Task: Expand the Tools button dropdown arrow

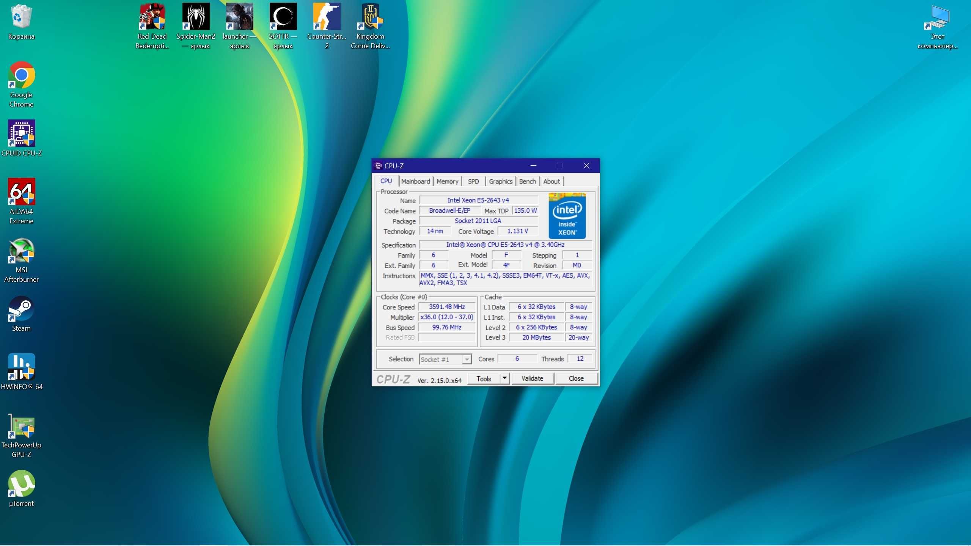Action: tap(504, 378)
